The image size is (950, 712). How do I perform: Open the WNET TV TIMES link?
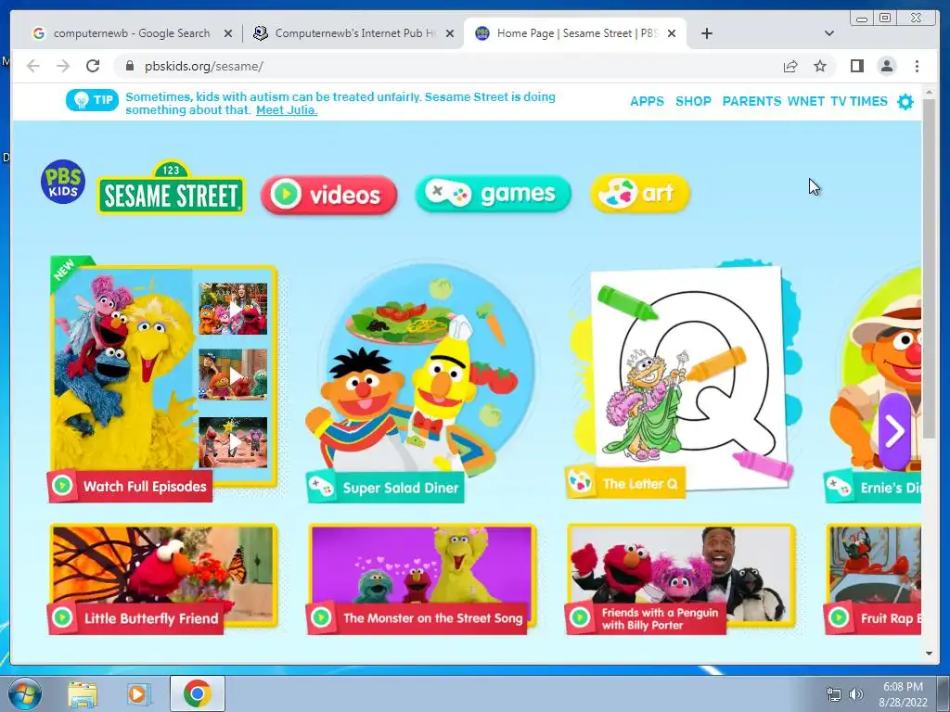(838, 101)
